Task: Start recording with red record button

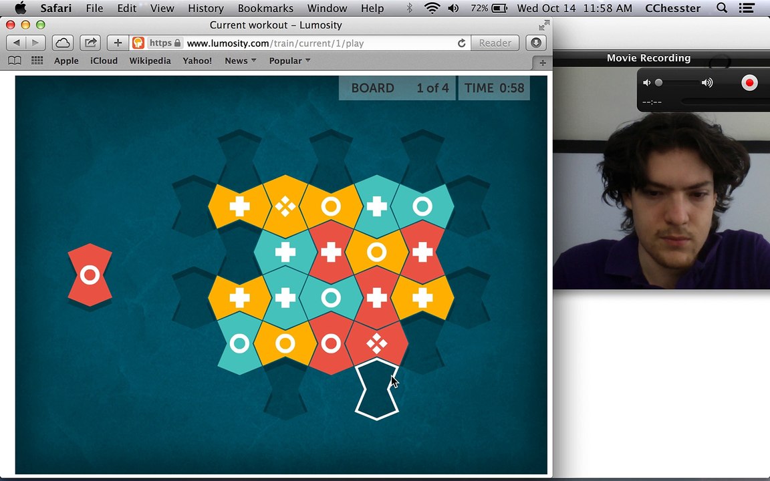Action: pyautogui.click(x=749, y=82)
